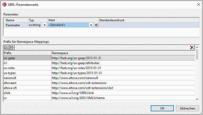Open the xs:string type dropdown
Screen dimensions: 203x115
[44, 25]
